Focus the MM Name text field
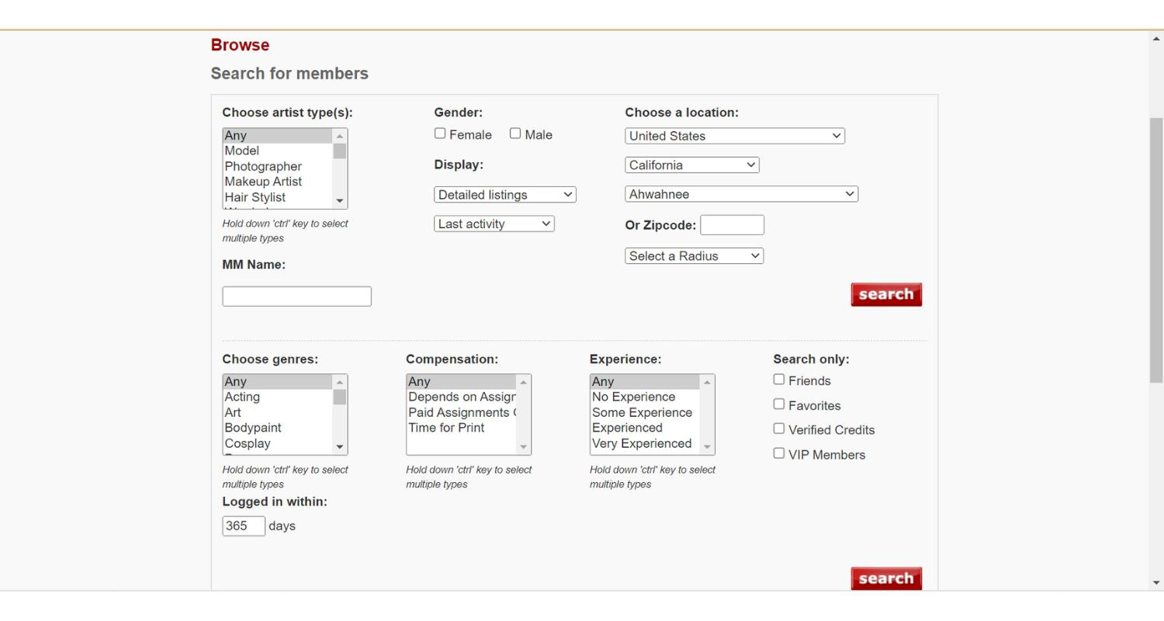Screen dimensions: 1164x621 coord(296,296)
